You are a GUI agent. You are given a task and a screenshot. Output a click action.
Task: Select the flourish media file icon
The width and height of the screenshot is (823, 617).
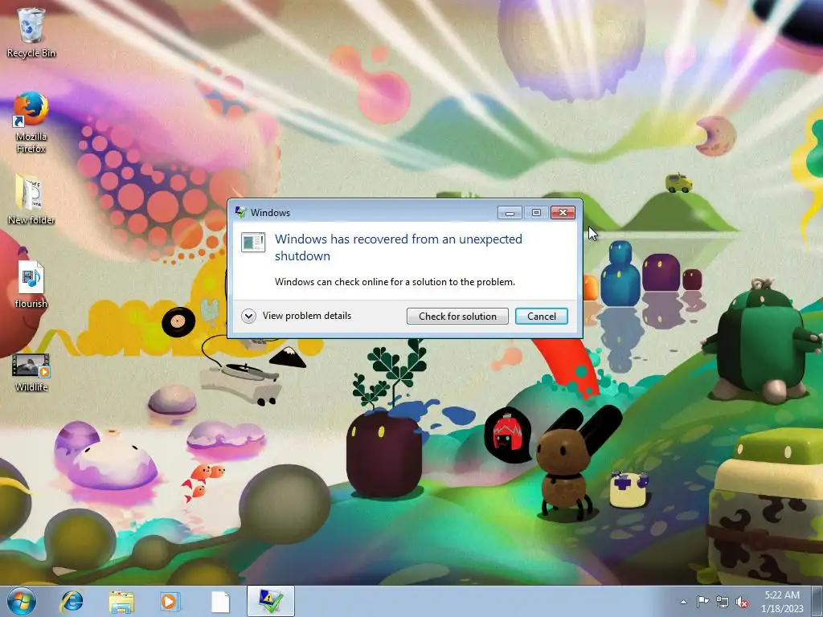coord(31,284)
